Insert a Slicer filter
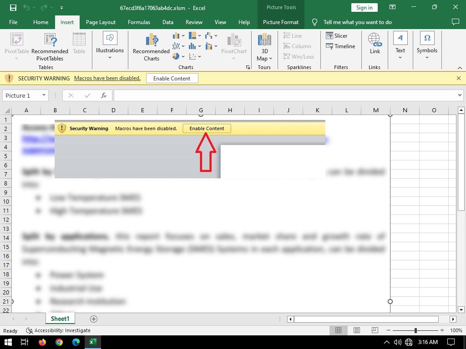This screenshot has height=349, width=466. (x=336, y=35)
